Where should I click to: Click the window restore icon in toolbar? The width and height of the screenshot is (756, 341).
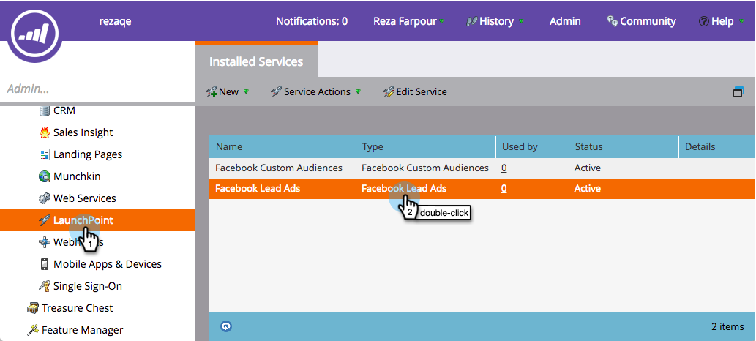[x=738, y=91]
